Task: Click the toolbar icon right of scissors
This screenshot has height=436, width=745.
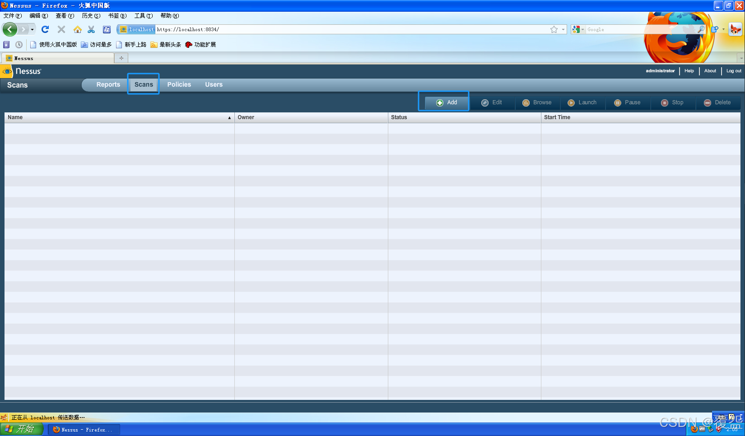Action: 107,29
